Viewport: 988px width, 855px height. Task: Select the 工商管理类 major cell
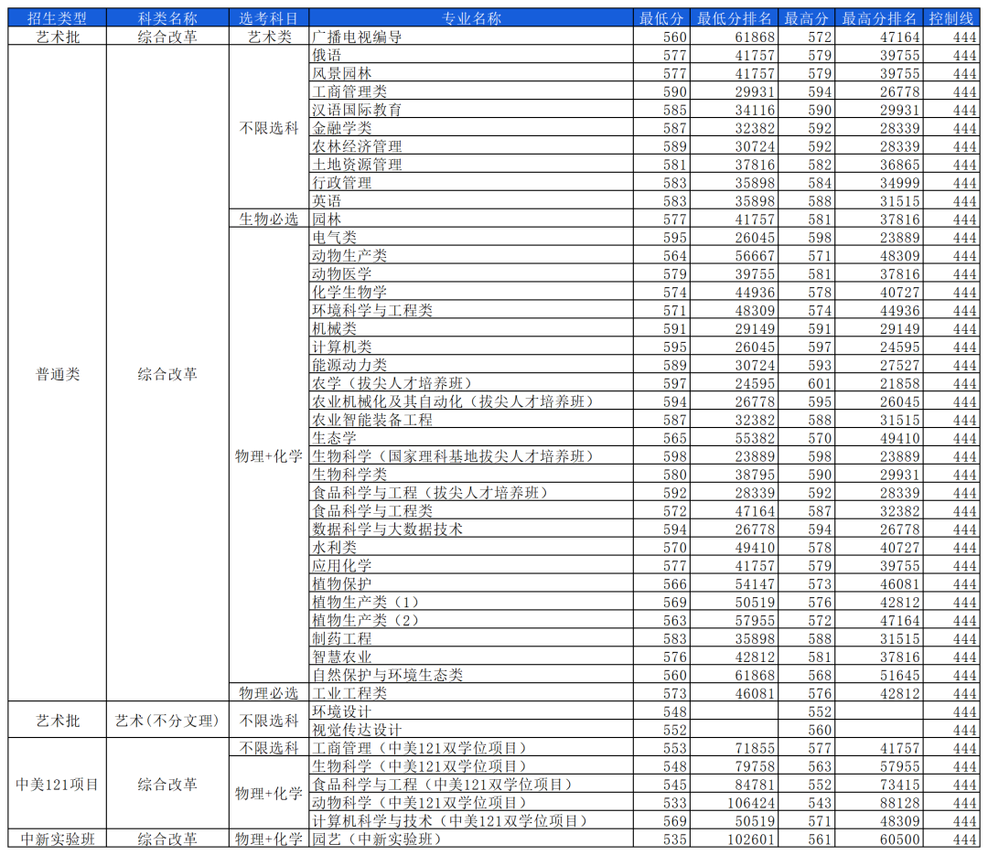tap(471, 91)
